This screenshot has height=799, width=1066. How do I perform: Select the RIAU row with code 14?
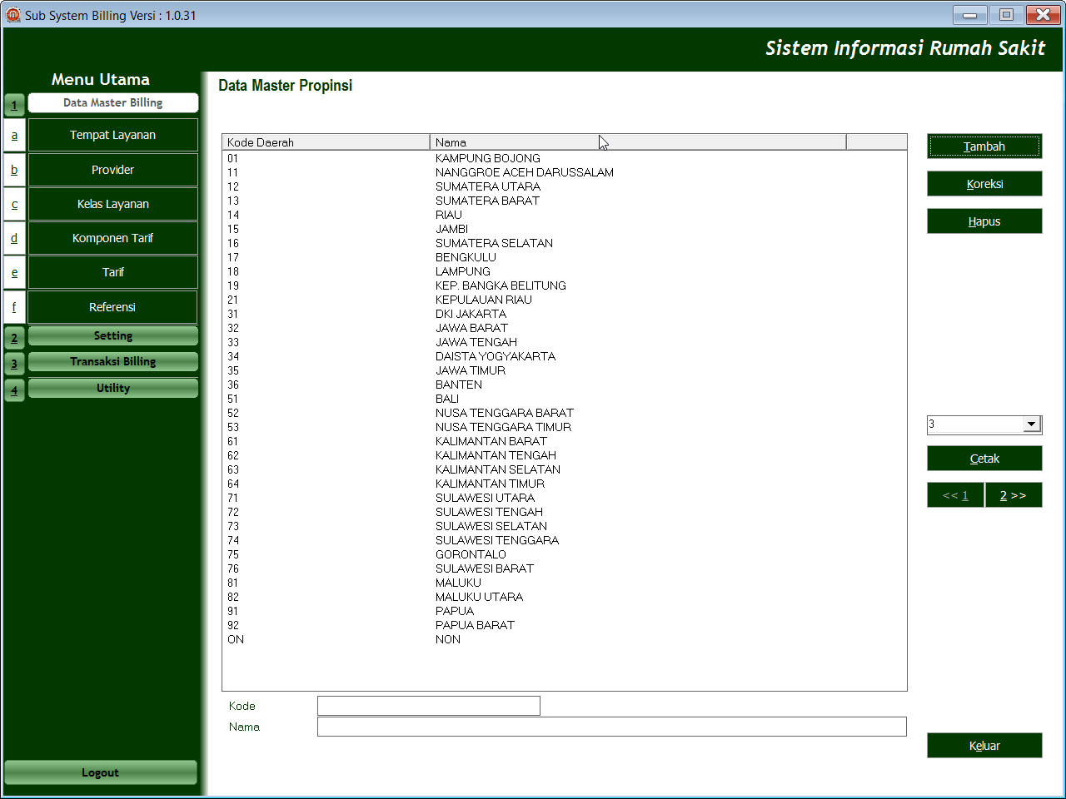pos(564,215)
